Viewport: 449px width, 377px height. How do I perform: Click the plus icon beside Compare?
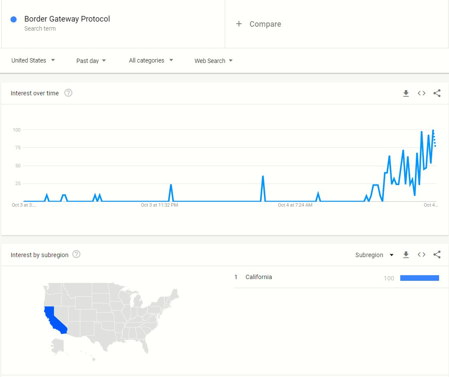[239, 24]
